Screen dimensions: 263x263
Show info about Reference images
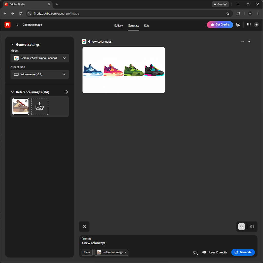click(66, 92)
